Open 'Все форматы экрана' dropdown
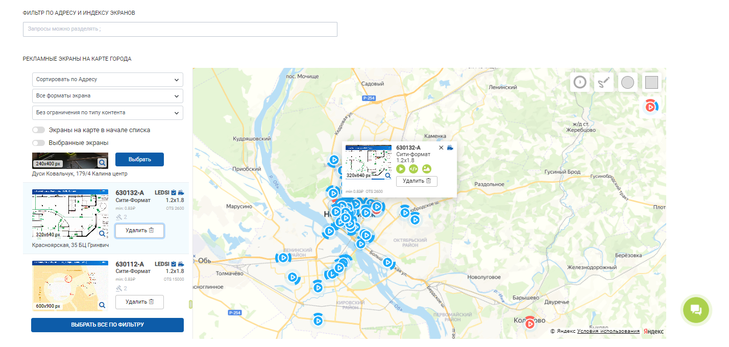 pos(108,96)
